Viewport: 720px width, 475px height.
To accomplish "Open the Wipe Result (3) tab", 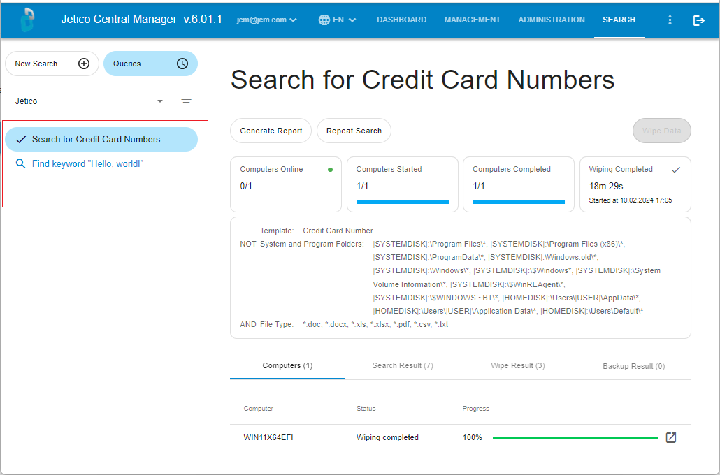I will pos(518,366).
